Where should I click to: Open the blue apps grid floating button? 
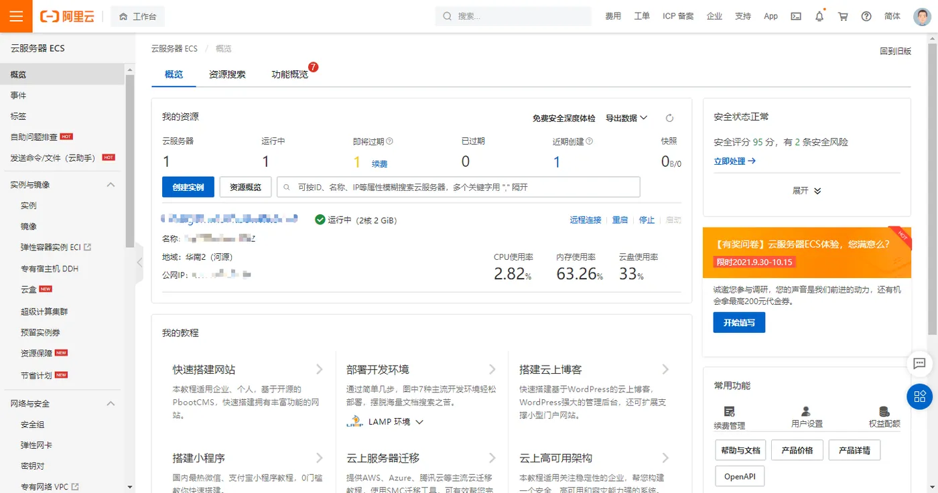(920, 396)
